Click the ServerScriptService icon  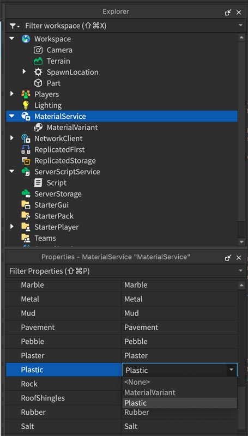click(26, 172)
